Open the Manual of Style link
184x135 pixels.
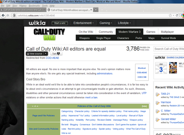[136, 115]
